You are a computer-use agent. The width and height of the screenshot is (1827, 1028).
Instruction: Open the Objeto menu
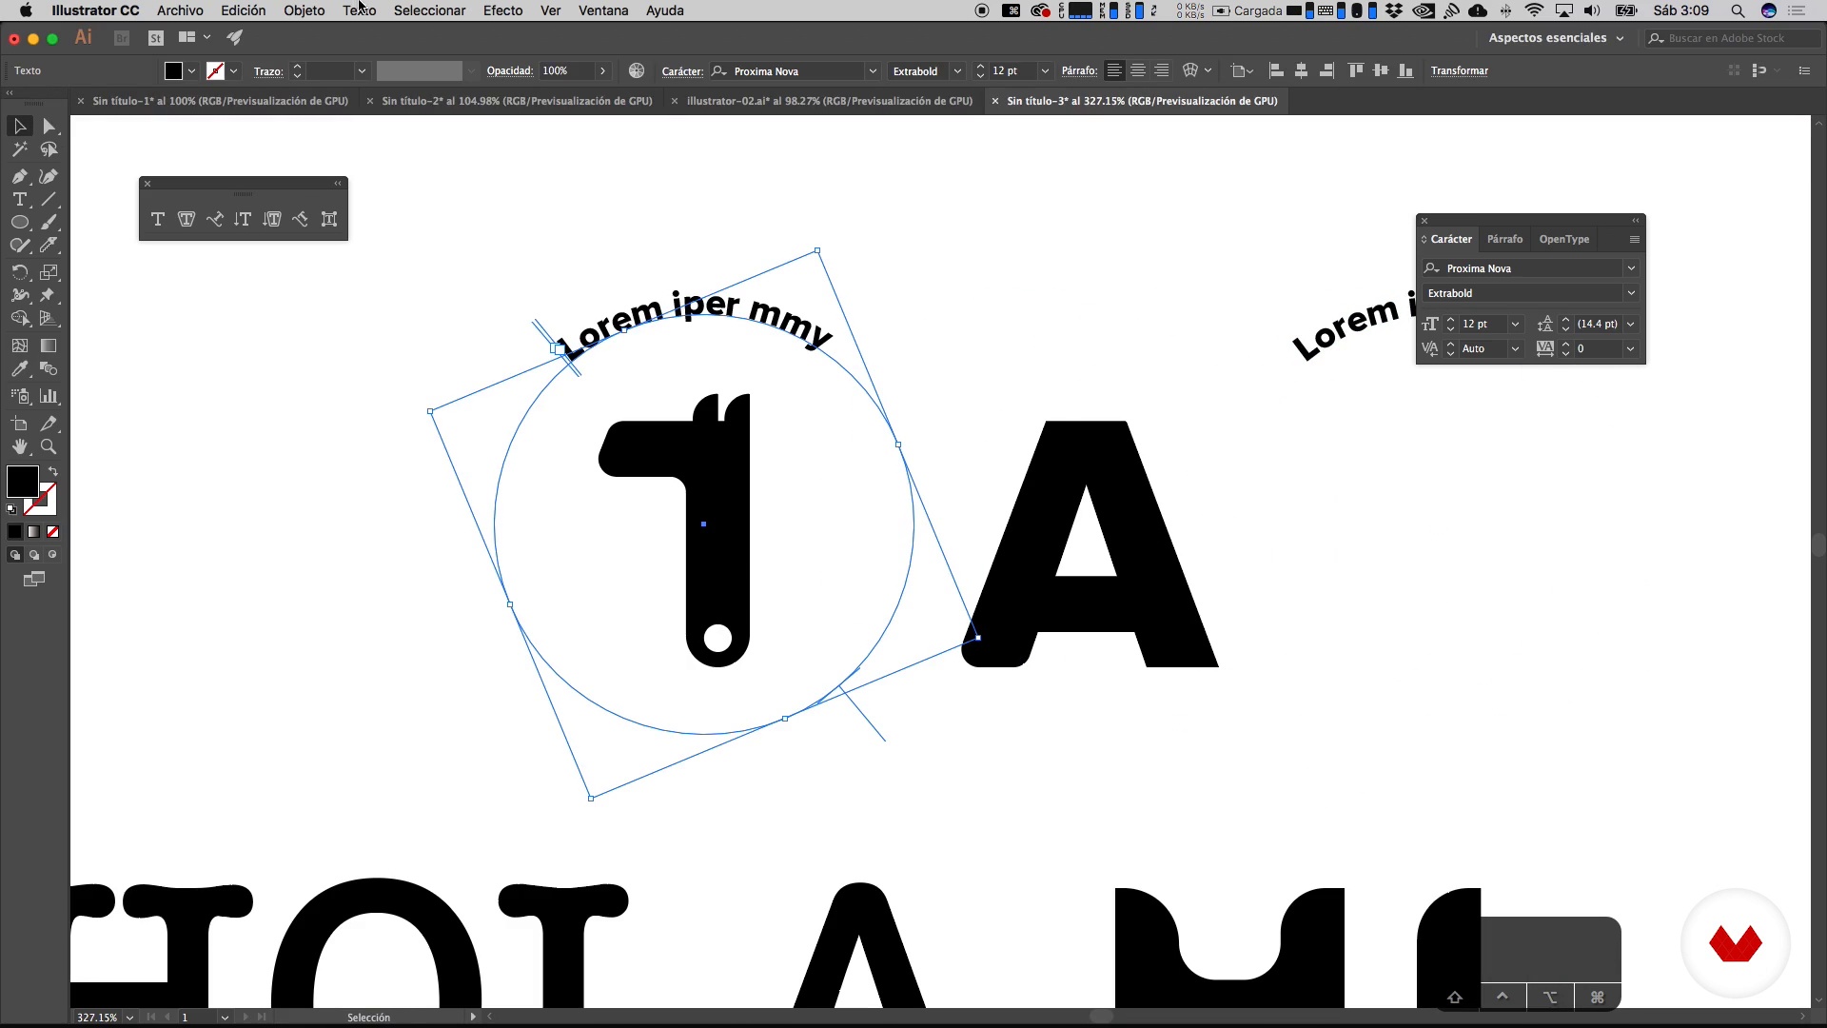pos(304,10)
